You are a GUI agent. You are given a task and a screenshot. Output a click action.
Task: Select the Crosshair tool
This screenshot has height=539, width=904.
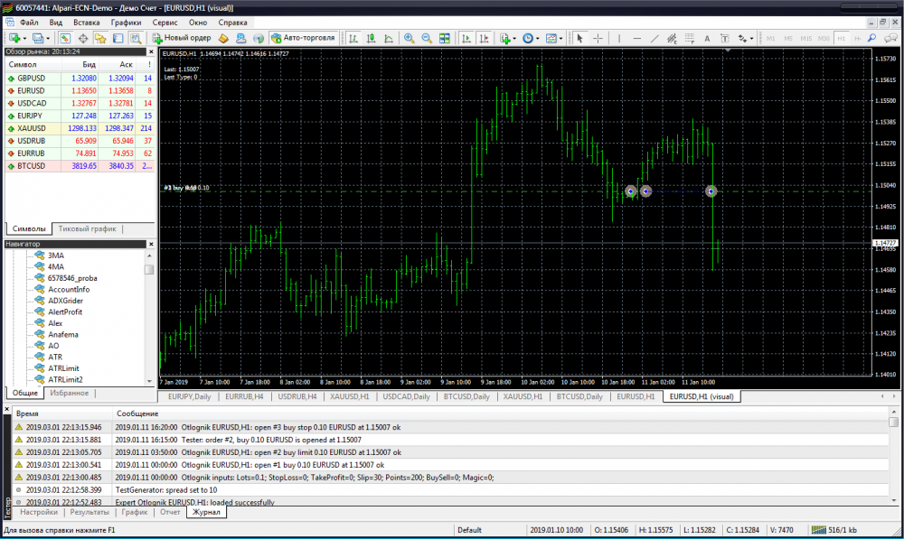pyautogui.click(x=598, y=38)
